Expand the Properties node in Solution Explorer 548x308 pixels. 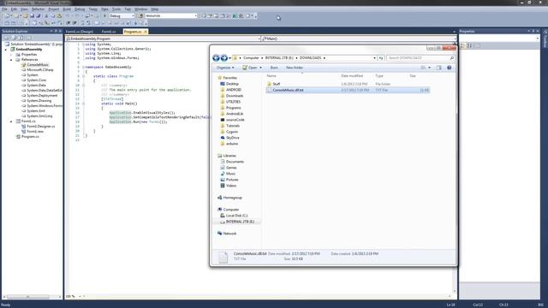coord(11,55)
